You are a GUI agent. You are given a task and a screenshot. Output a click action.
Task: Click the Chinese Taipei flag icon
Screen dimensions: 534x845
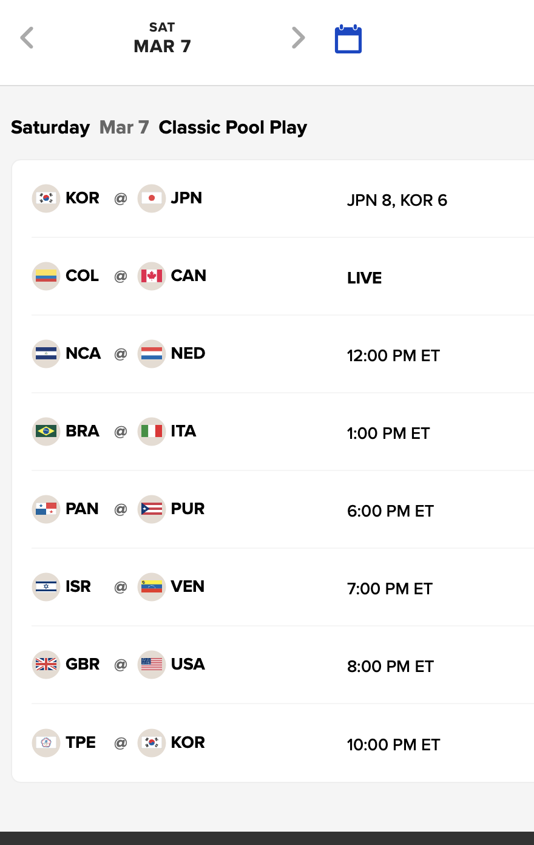tap(46, 743)
